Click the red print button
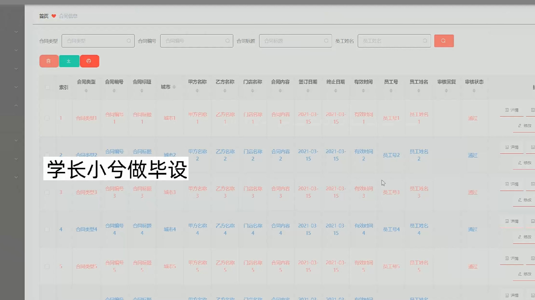 point(89,61)
